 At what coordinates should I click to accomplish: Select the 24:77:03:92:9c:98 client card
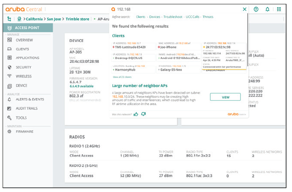coord(224,56)
